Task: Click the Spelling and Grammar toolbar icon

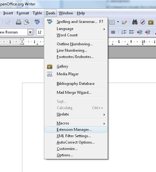Action: (x=37, y=22)
